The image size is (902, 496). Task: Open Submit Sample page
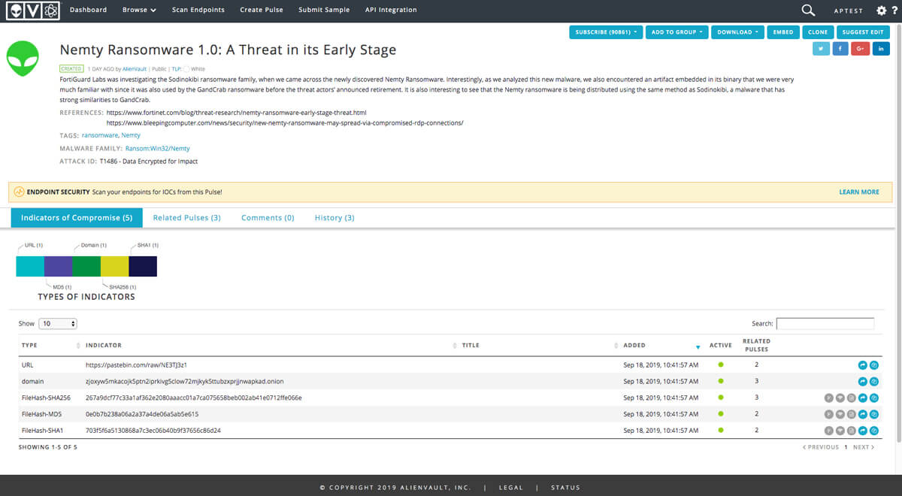point(324,11)
